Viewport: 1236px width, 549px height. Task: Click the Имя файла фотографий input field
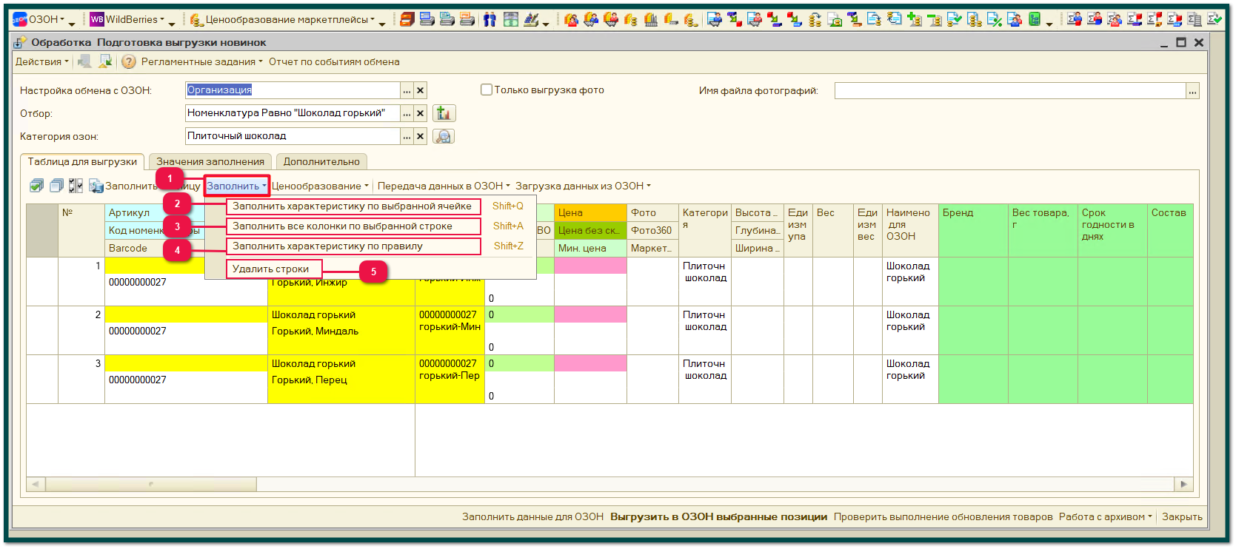[x=1010, y=91]
